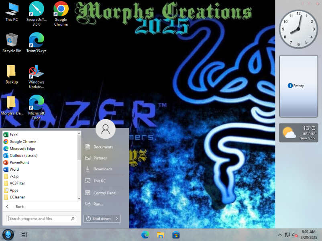Open File Explorer from the taskbar
The height and width of the screenshot is (241, 322).
pos(161,235)
